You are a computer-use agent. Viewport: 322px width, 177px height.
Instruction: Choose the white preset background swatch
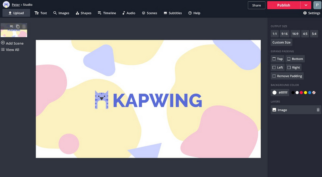click(297, 93)
